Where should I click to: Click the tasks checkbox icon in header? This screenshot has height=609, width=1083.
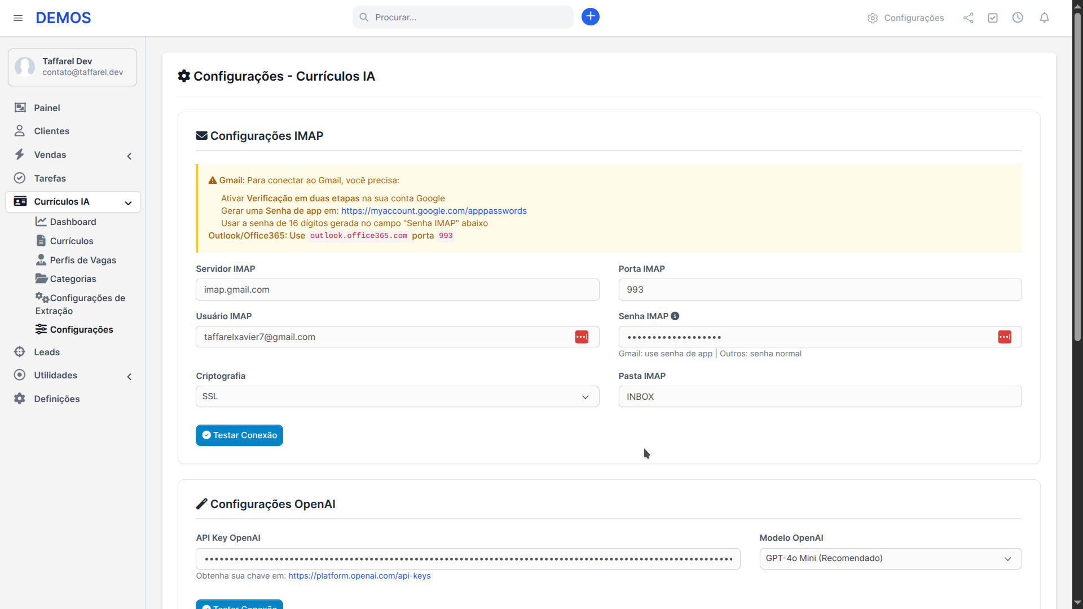[993, 17]
